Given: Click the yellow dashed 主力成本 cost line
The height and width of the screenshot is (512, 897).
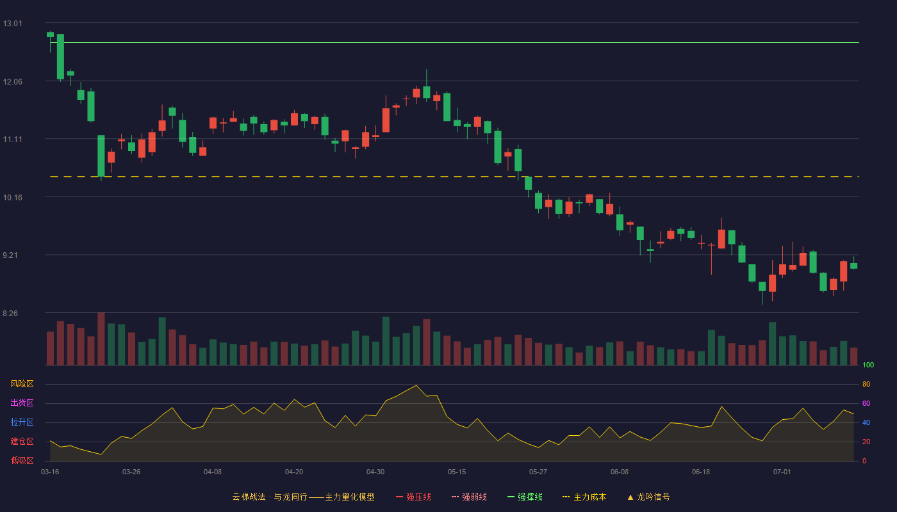Looking at the screenshot, I should pos(454,177).
